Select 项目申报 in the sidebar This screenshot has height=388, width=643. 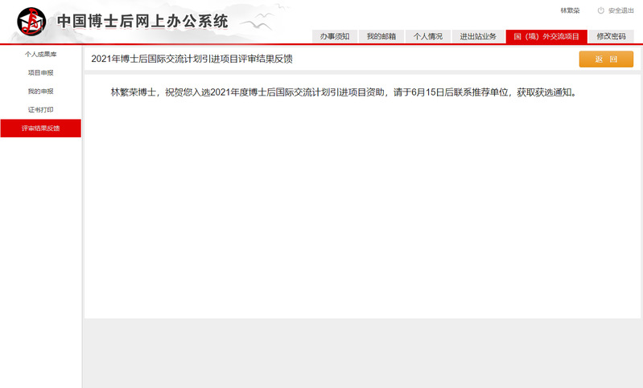tap(40, 72)
